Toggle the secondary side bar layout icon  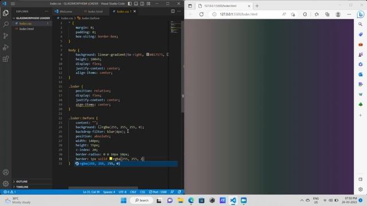click(x=142, y=4)
